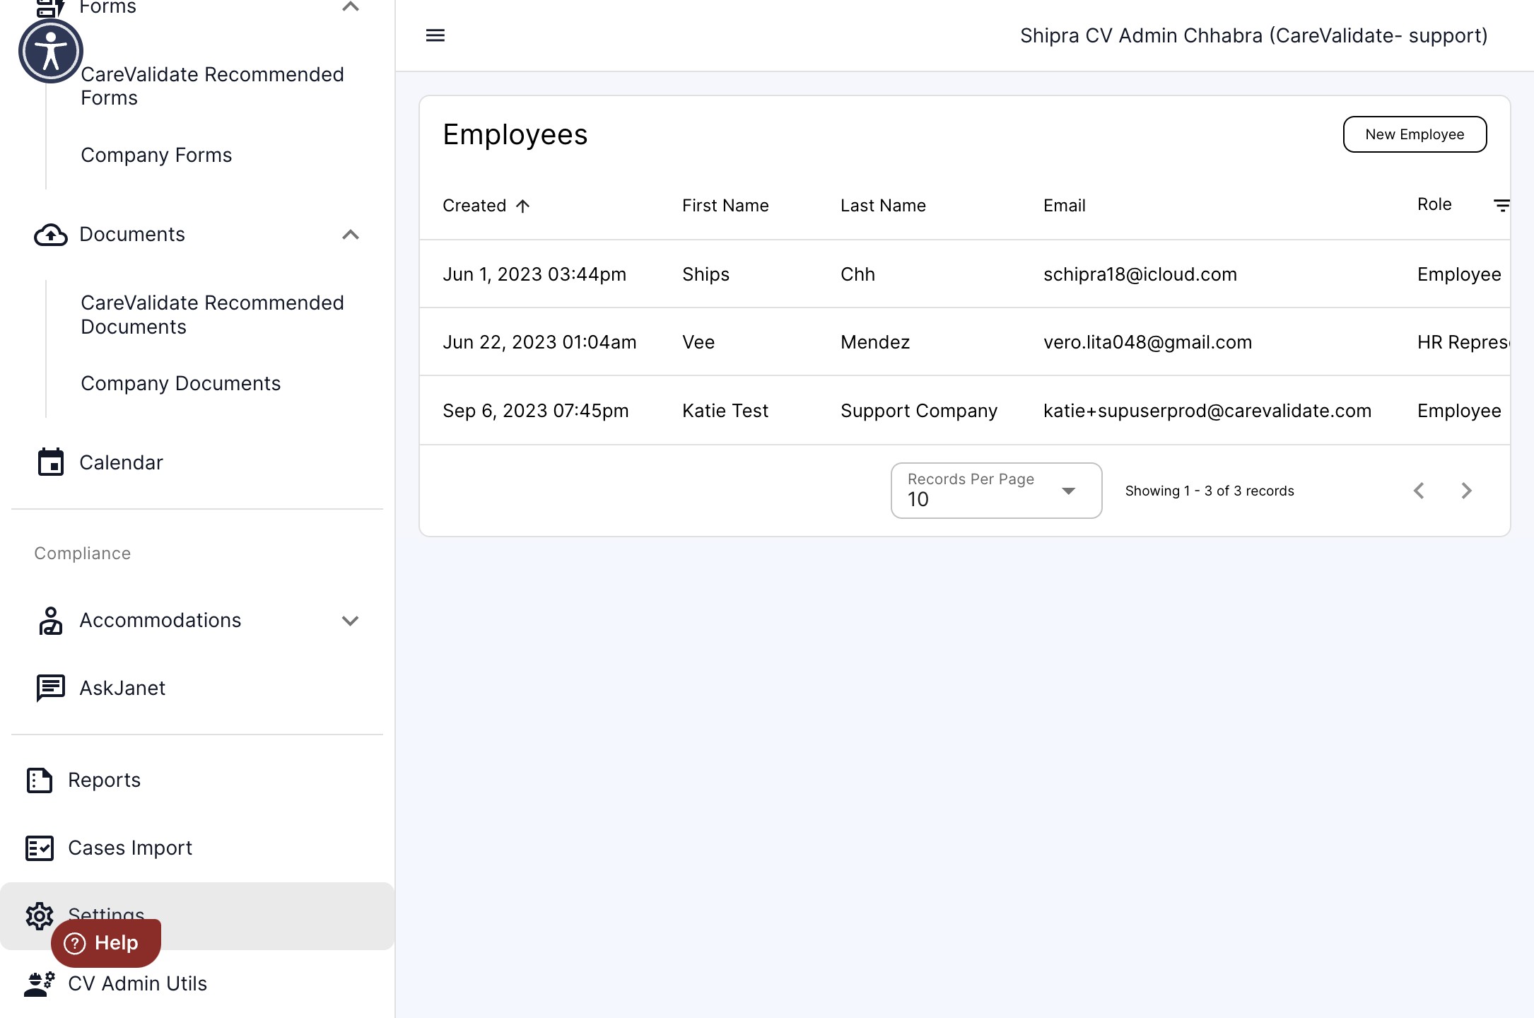
Task: Open the Records Per Page dropdown
Action: pos(997,491)
